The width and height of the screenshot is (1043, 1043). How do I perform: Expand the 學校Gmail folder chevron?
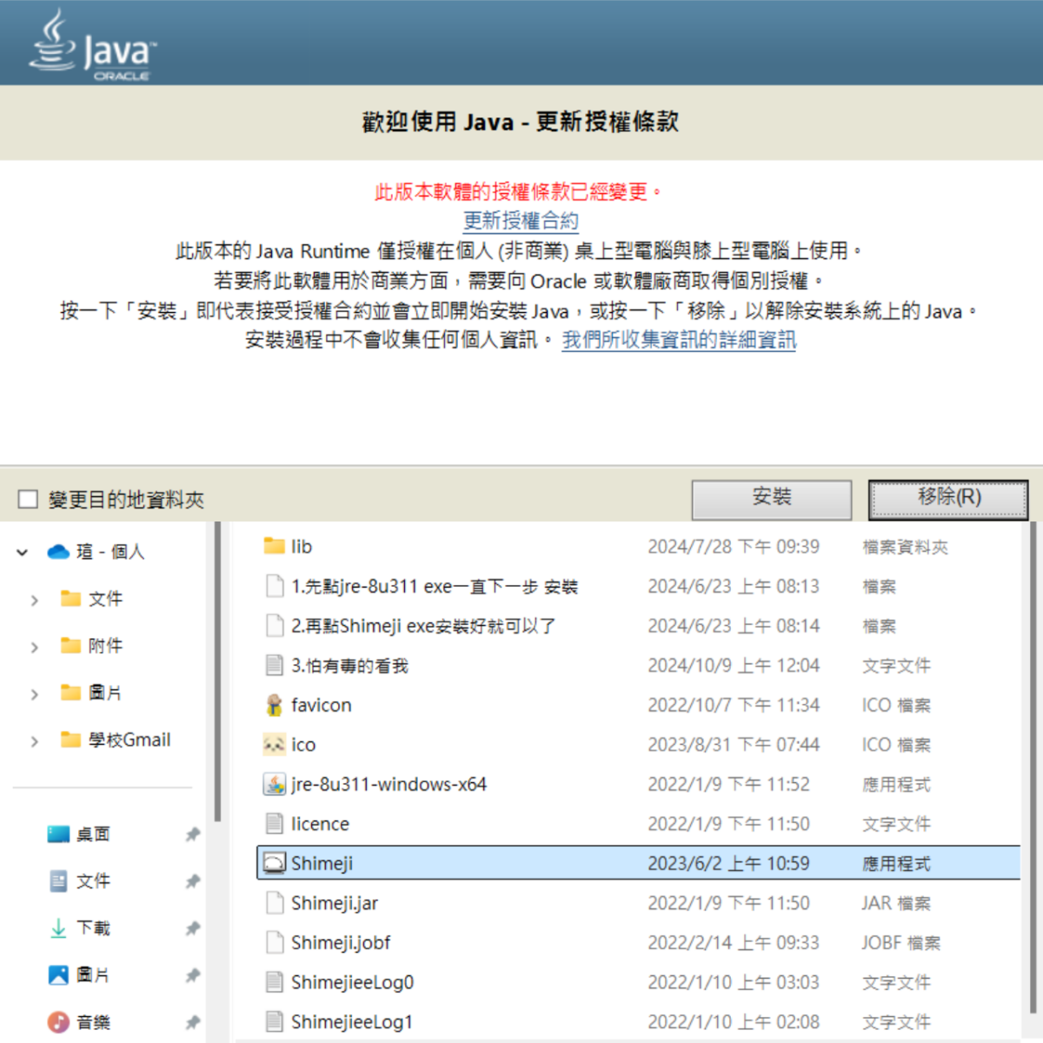(x=34, y=741)
